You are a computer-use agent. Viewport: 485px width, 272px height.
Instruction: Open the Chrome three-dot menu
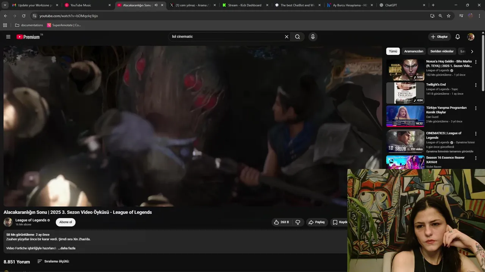(479, 16)
